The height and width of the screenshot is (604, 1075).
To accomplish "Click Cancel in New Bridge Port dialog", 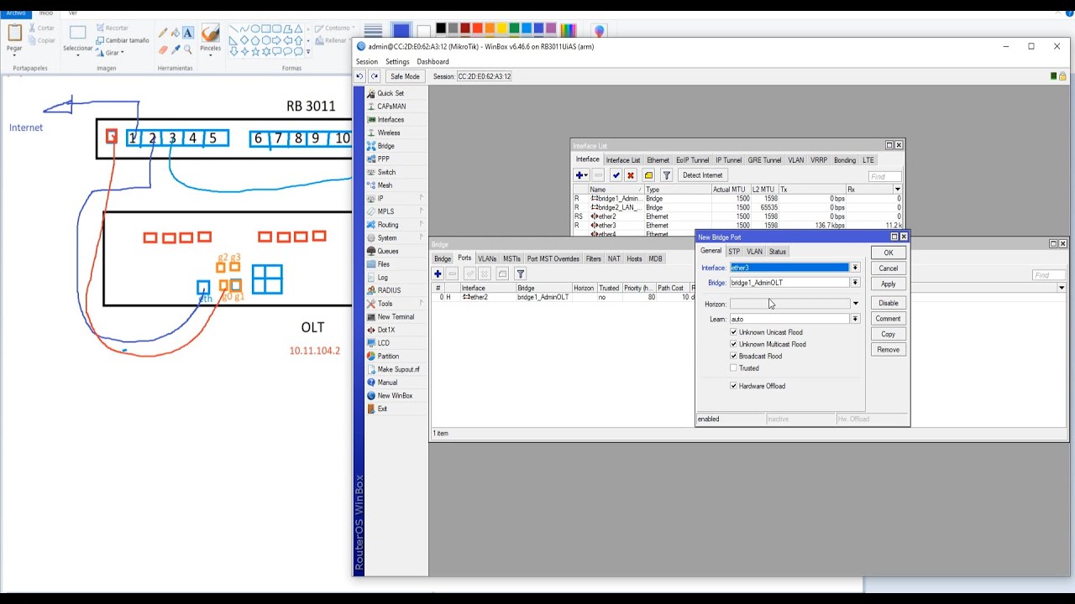I will pyautogui.click(x=888, y=268).
